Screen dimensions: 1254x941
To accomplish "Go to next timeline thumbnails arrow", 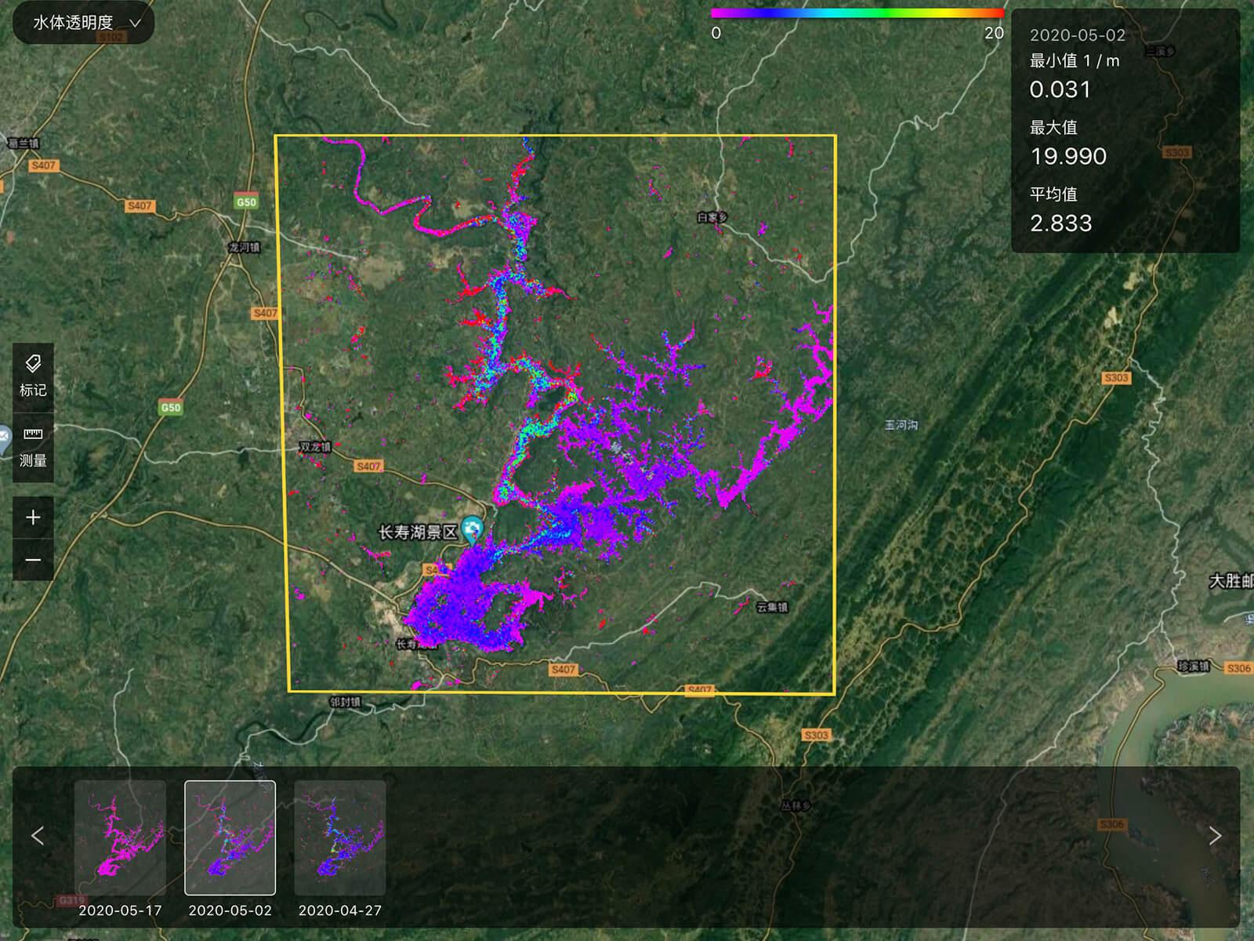I will coord(1215,836).
